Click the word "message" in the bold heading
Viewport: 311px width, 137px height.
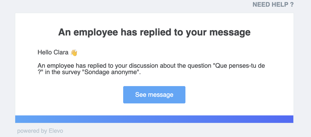(230, 33)
